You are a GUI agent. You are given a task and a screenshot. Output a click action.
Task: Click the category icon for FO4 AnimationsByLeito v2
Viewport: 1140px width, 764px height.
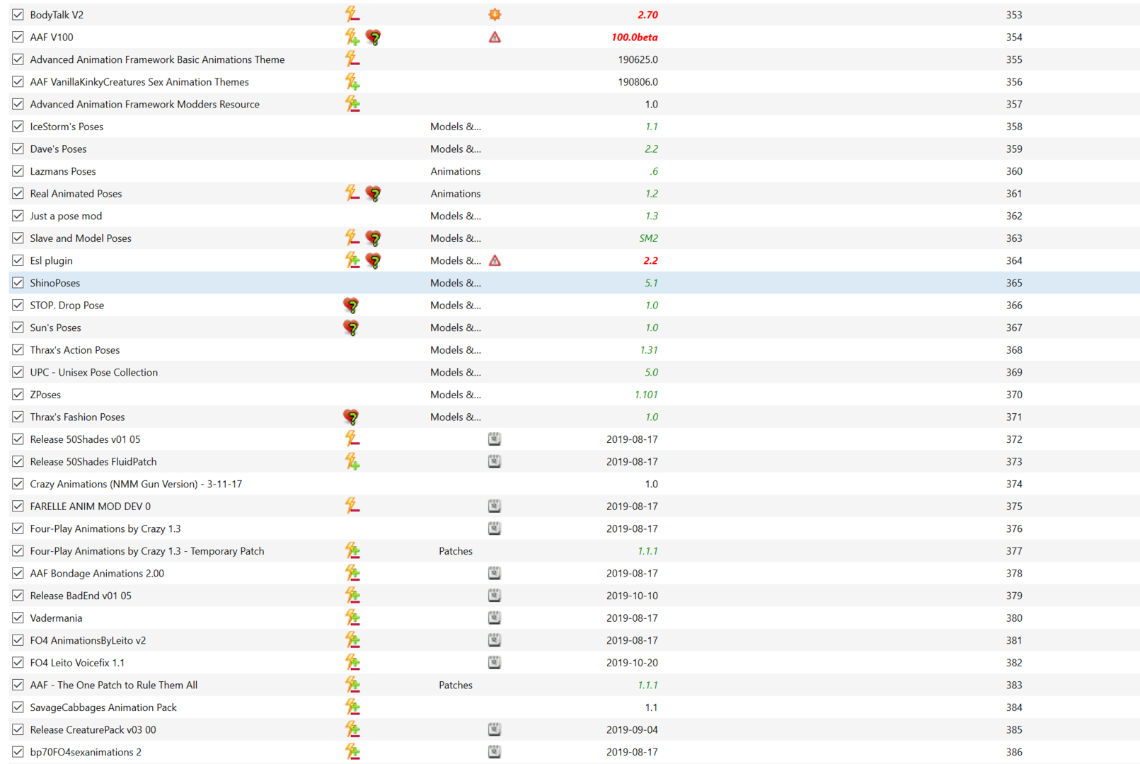(x=495, y=640)
